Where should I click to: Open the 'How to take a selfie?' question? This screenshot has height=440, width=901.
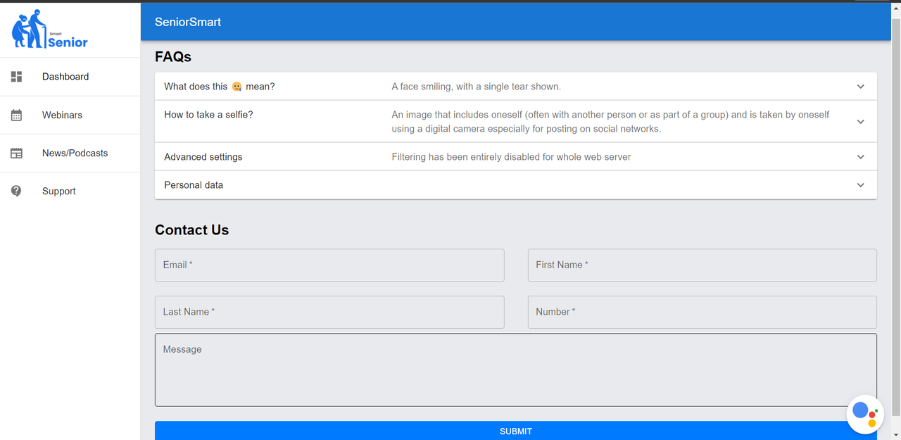click(208, 115)
